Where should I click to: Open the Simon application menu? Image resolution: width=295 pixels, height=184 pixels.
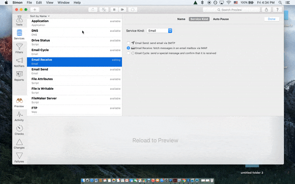click(x=17, y=2)
